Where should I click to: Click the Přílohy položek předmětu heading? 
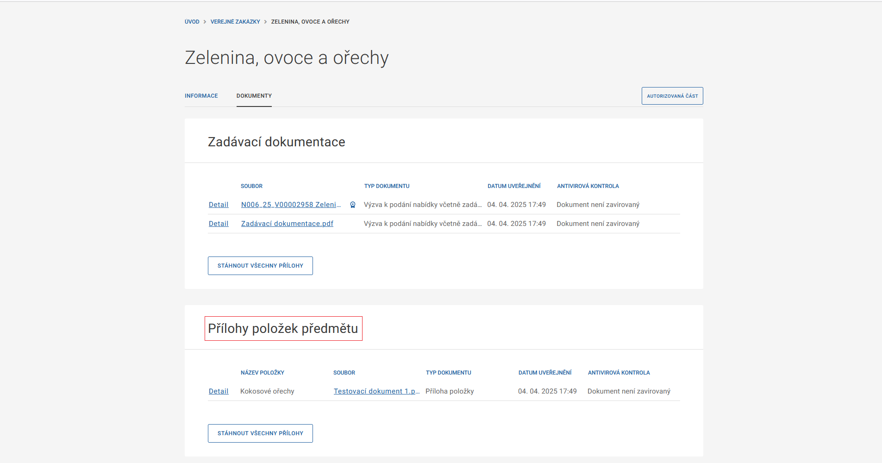(x=283, y=328)
